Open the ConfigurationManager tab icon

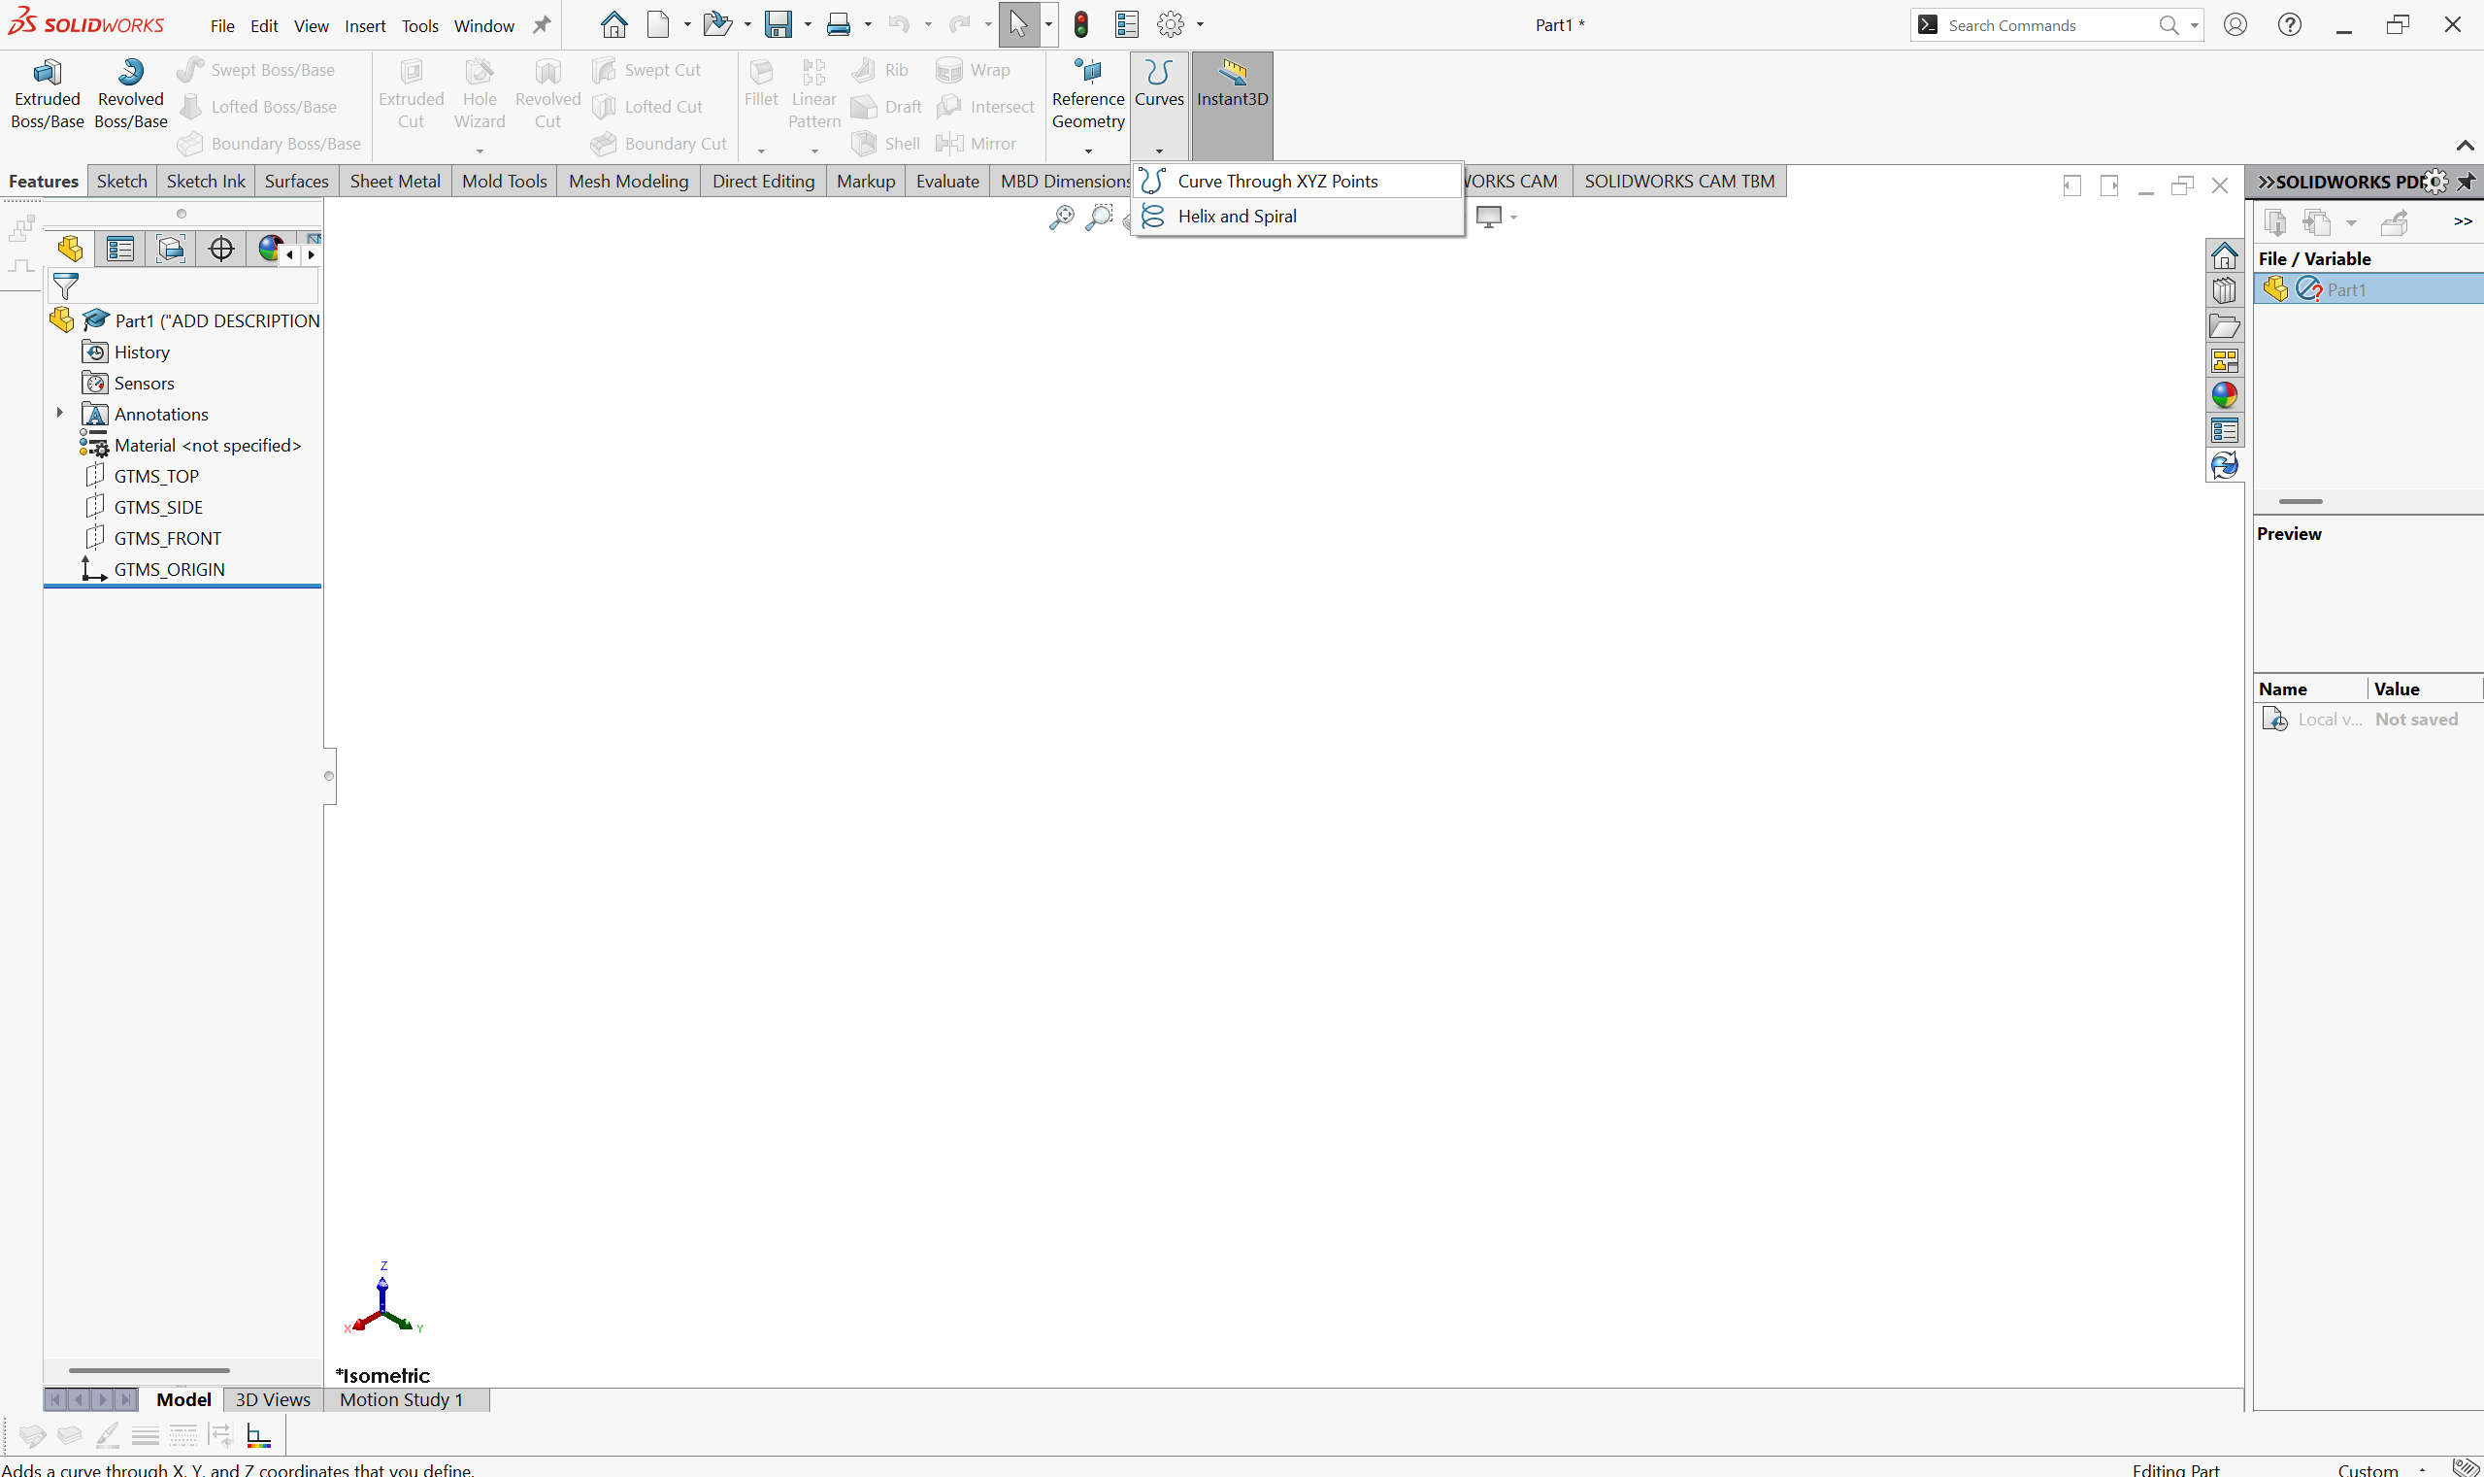click(171, 249)
